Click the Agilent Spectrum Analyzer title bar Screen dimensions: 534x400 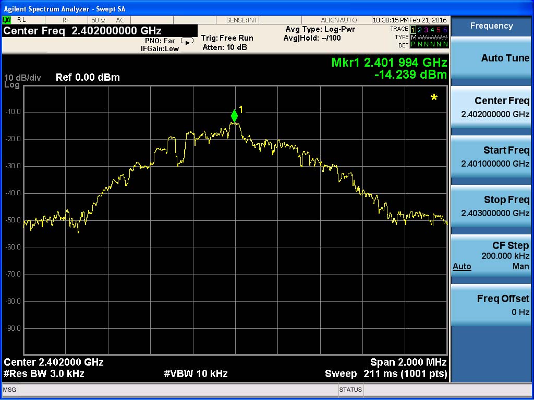[x=267, y=9]
